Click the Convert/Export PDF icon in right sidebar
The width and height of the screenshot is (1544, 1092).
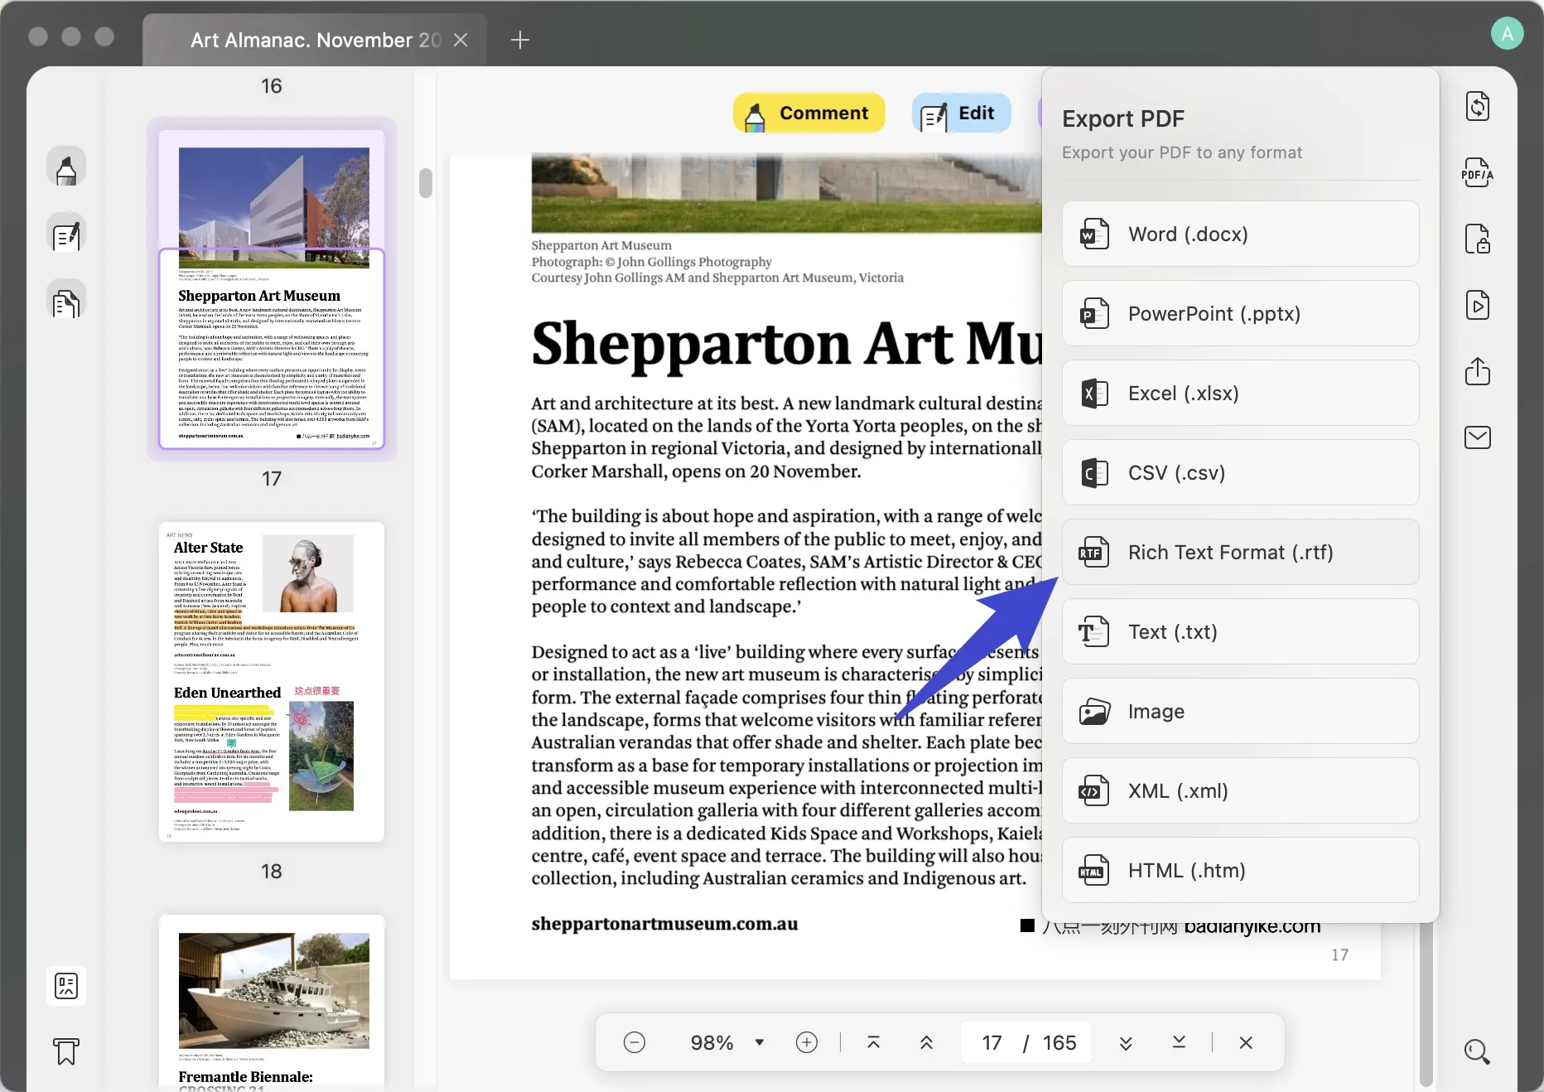[1478, 106]
